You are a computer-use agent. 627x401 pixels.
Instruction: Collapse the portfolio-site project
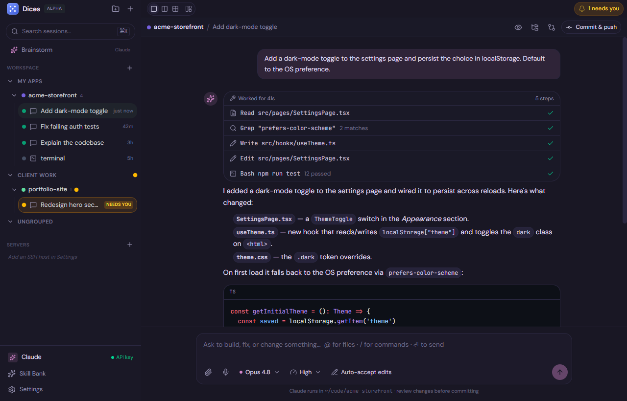click(x=15, y=189)
